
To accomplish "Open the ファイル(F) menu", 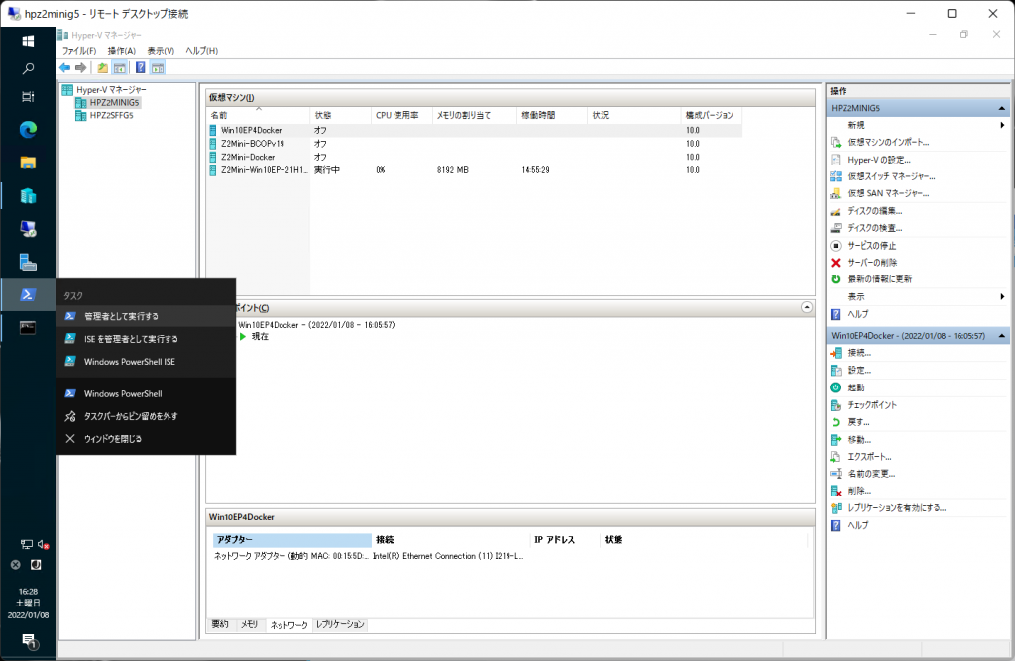I will tap(79, 51).
